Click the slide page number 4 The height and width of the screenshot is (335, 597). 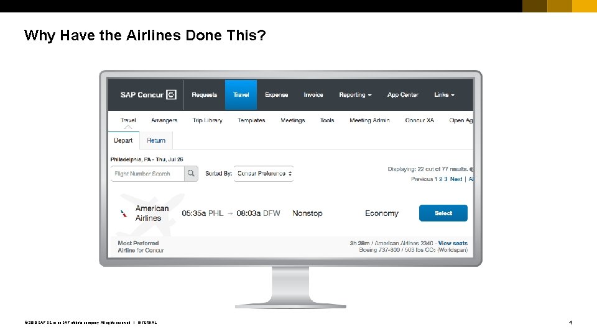[x=570, y=323]
